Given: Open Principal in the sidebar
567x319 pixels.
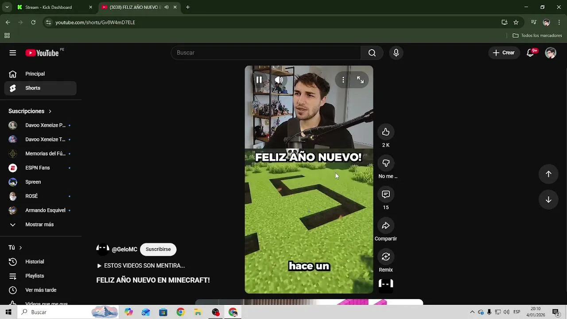Looking at the screenshot, I should (x=40, y=74).
